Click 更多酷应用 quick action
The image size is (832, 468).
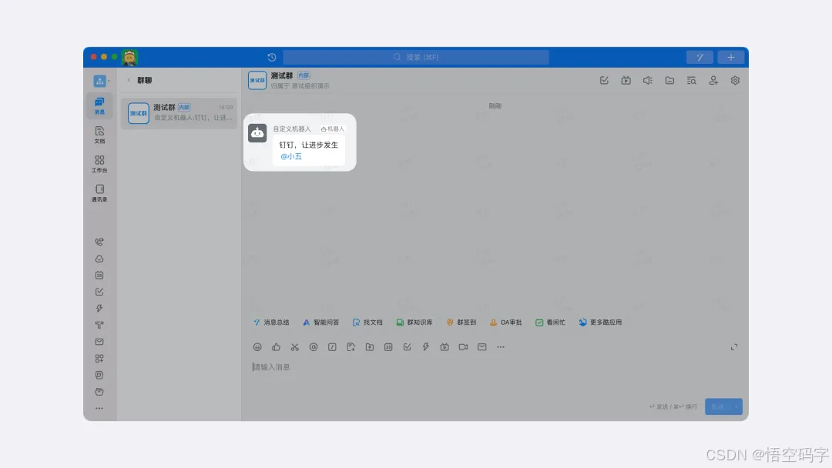pos(600,323)
